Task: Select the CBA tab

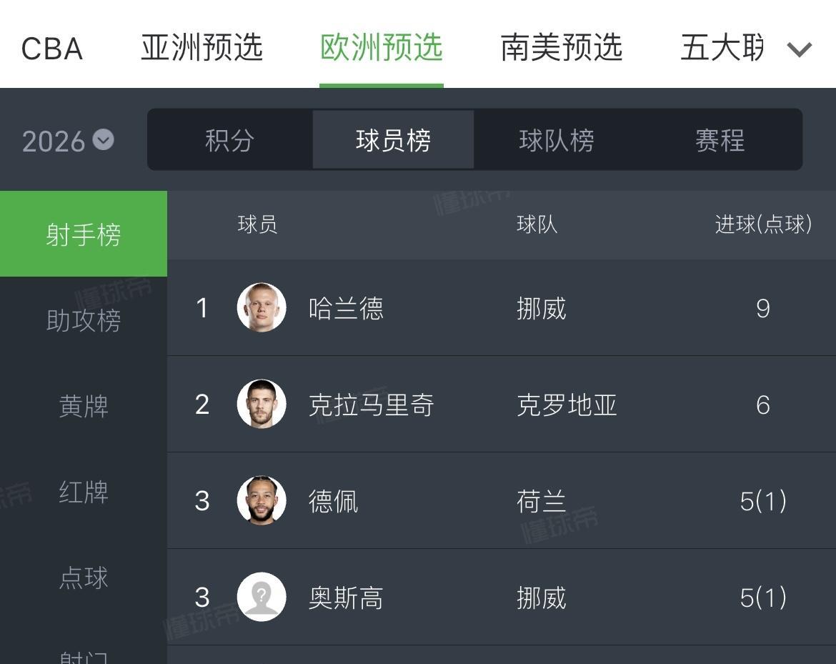Action: 52,49
